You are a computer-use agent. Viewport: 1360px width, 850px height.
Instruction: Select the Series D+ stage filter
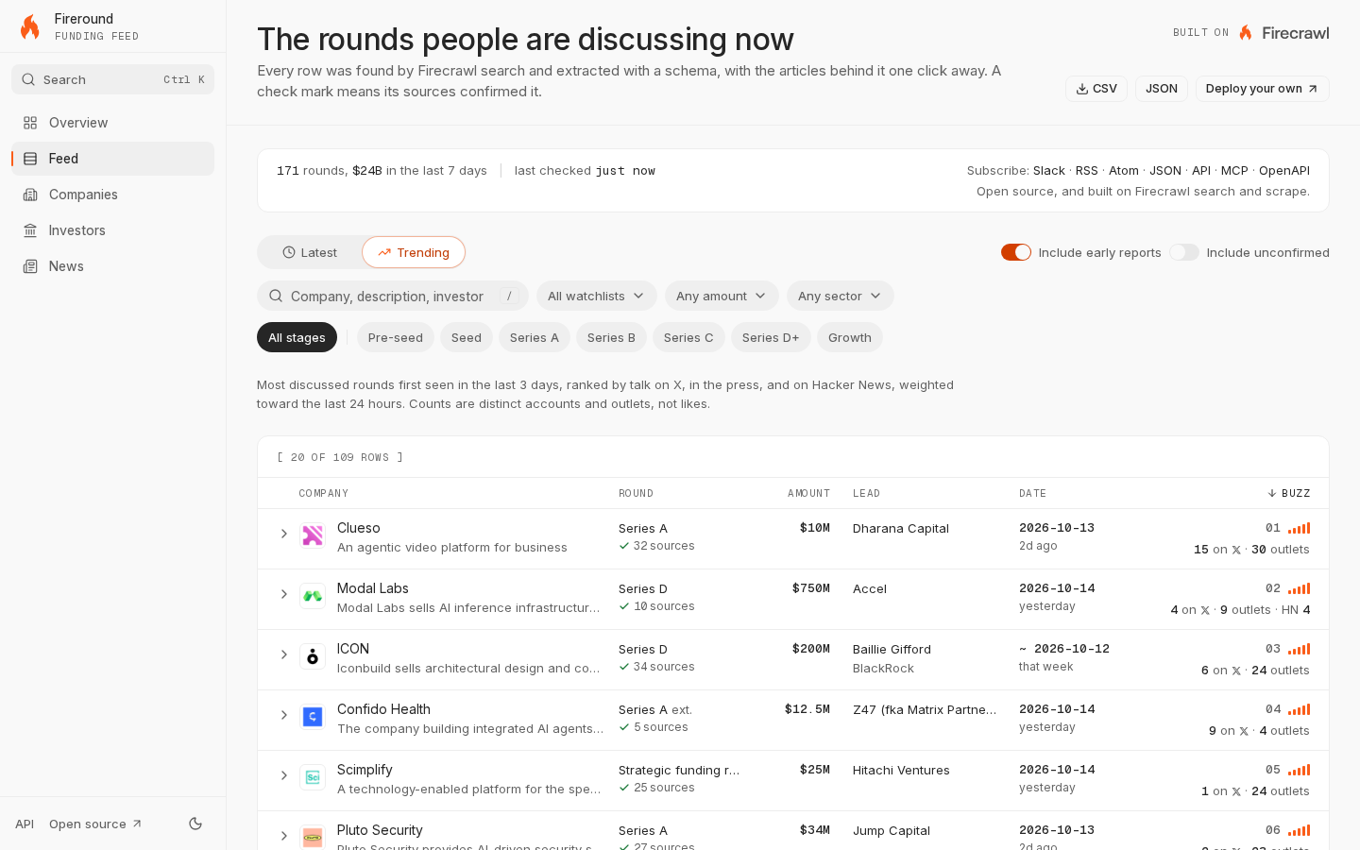(771, 337)
